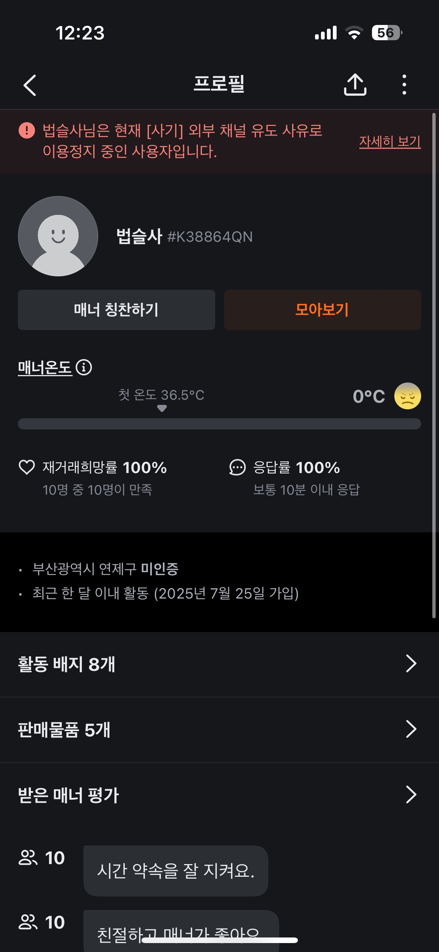
Task: Tap the 시간 약속을 잘 지켜요 review bubble
Action: tap(176, 871)
